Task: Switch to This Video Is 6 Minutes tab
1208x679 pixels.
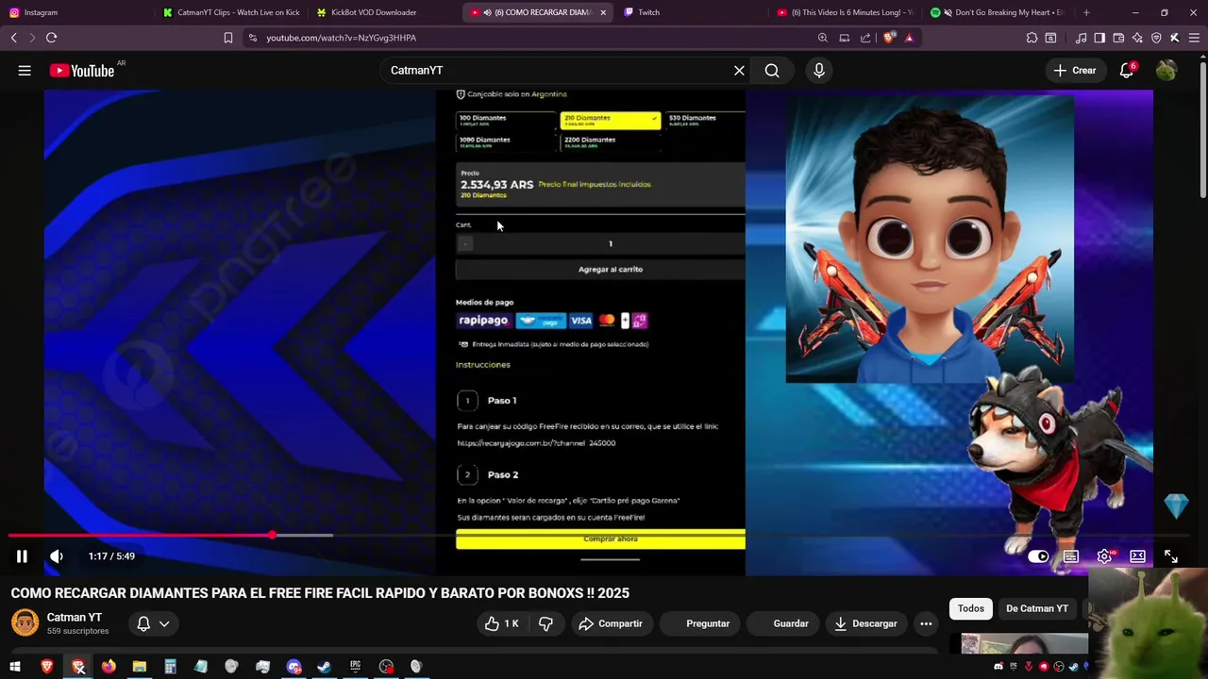Action: [845, 12]
